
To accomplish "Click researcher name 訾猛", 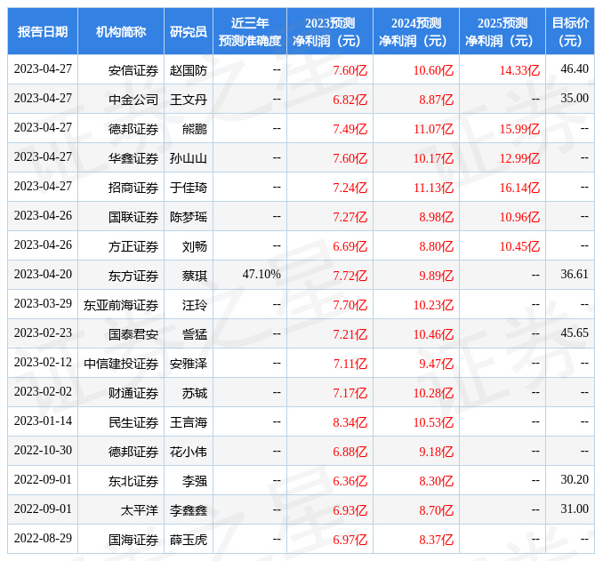I will tap(195, 334).
